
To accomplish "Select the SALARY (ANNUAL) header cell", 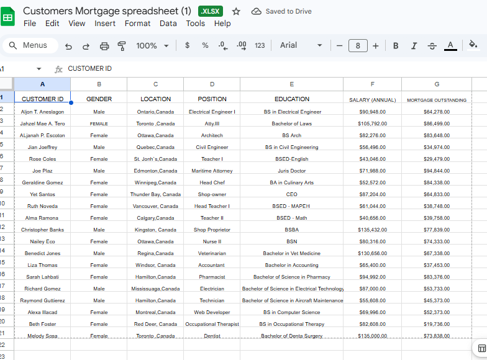I will (x=373, y=97).
